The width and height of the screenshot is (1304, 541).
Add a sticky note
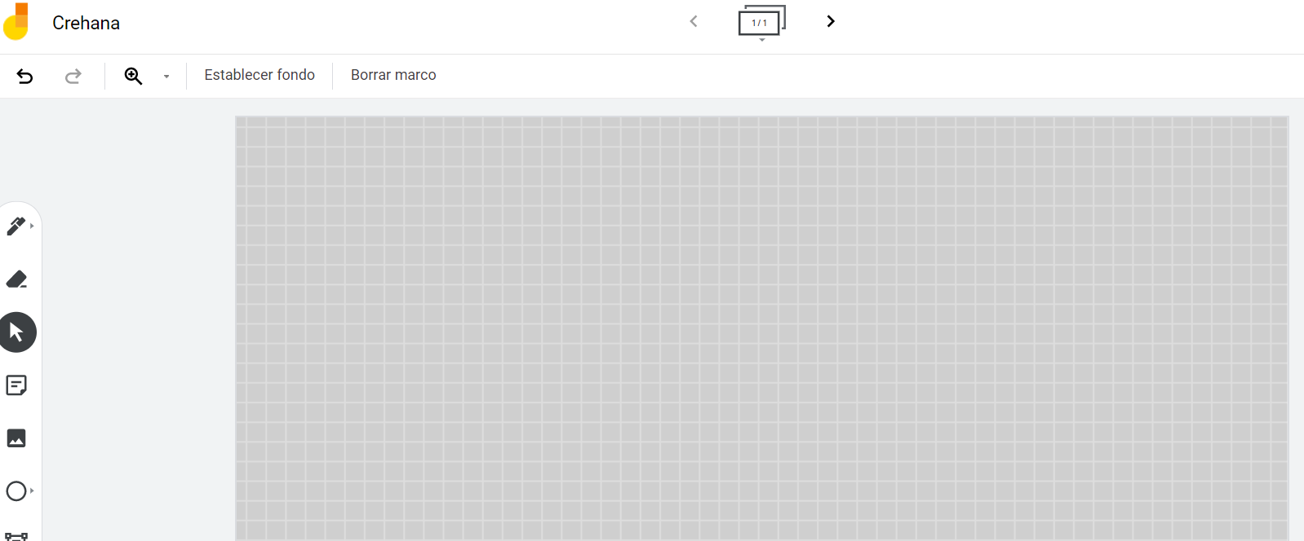16,385
